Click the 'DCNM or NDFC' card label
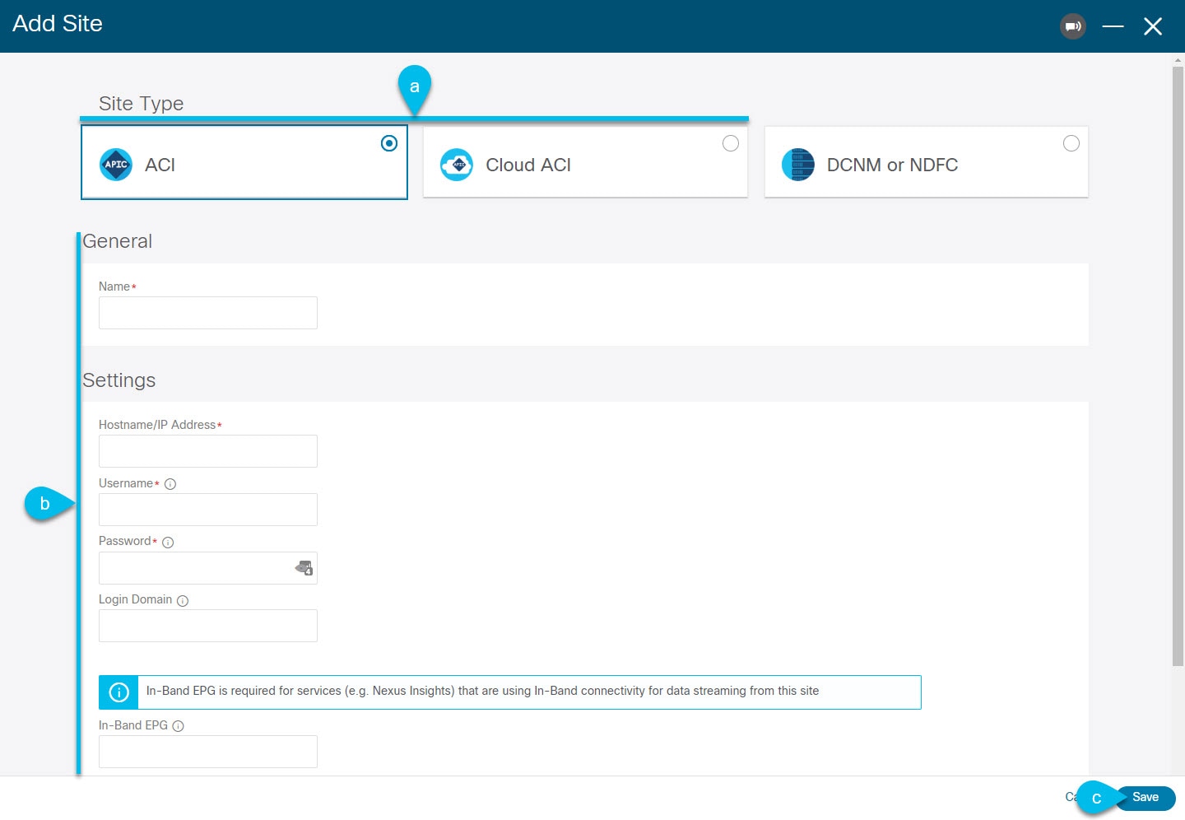Screen dimensions: 1185x820 coord(892,165)
